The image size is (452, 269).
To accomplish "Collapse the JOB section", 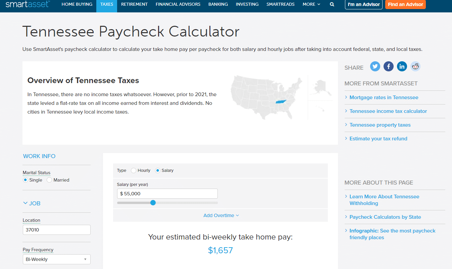I will click(32, 203).
